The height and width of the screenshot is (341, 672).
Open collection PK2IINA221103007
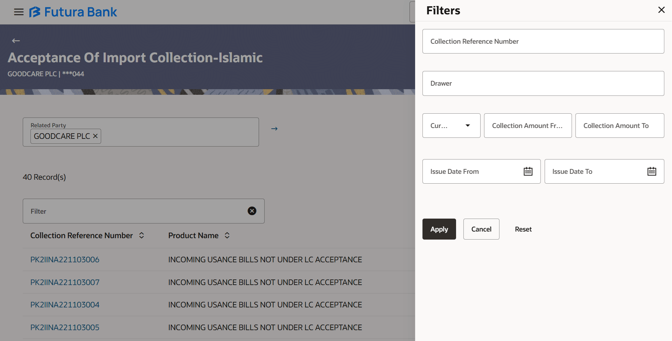65,282
